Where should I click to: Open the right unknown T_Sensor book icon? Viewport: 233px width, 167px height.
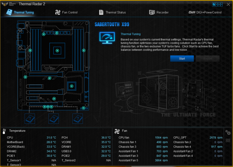coord(78,119)
